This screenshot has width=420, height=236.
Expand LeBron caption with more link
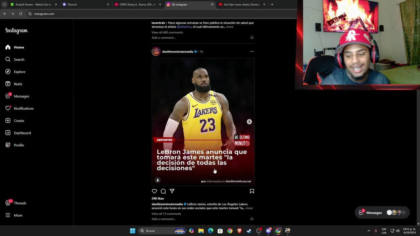[x=249, y=208]
